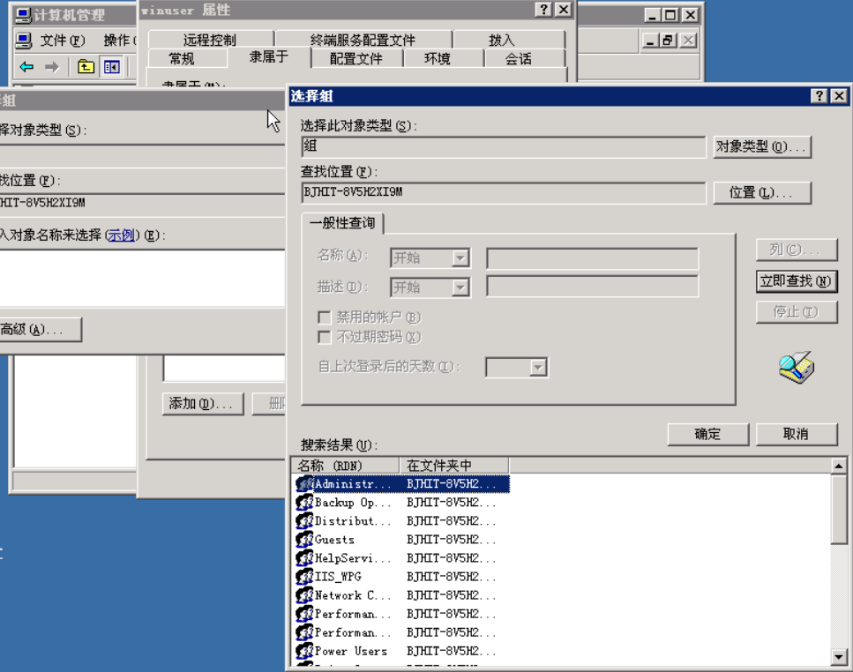Check the 不过期密码 checkbox

[x=325, y=337]
